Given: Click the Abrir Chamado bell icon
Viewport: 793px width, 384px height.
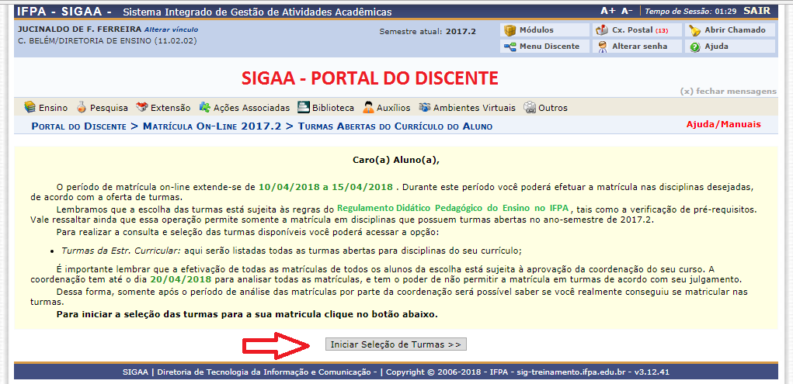Looking at the screenshot, I should coord(694,30).
